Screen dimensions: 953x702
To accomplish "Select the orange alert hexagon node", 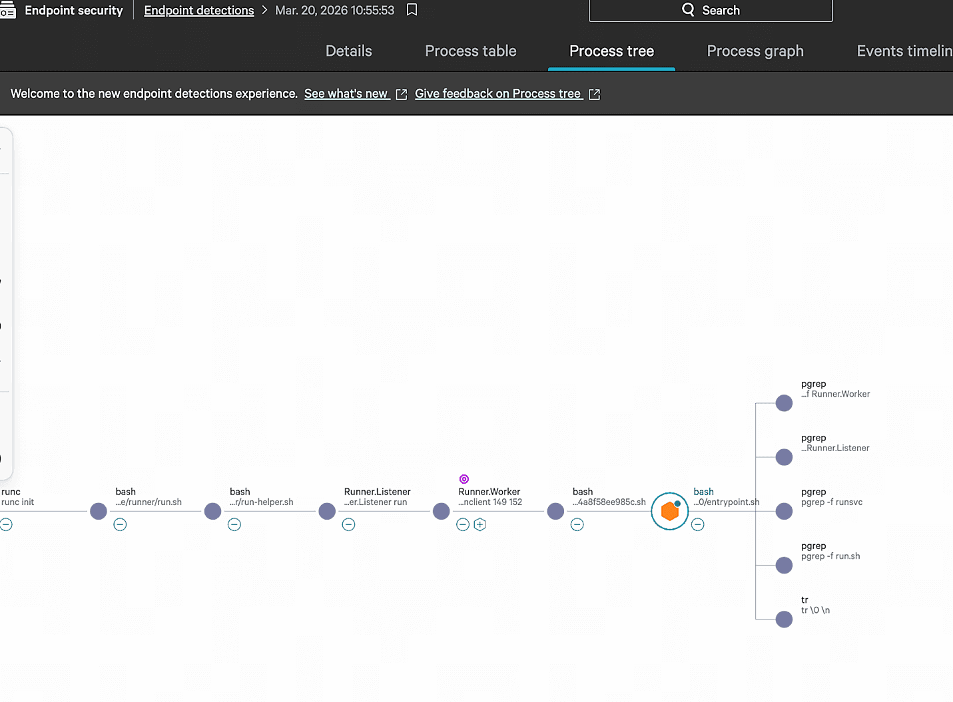I will [669, 511].
